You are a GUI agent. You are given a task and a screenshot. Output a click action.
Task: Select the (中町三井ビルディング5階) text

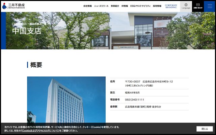(139, 86)
